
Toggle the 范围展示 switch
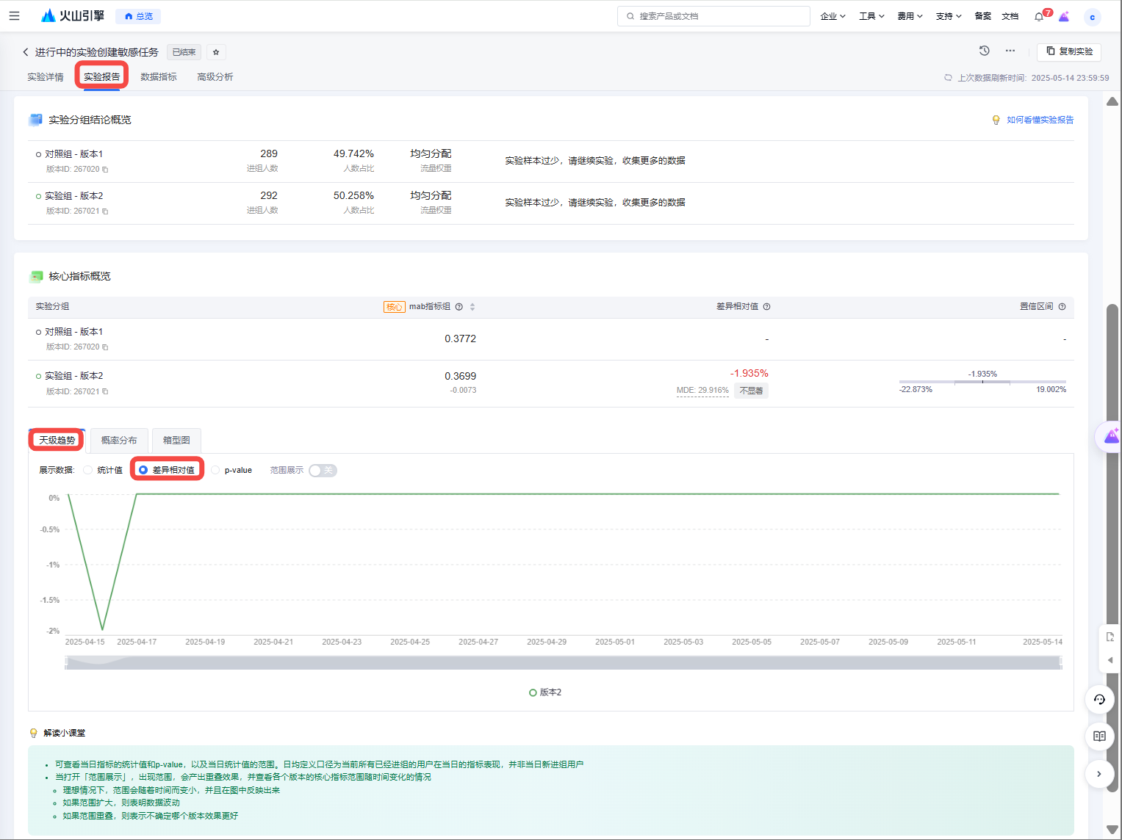click(323, 471)
